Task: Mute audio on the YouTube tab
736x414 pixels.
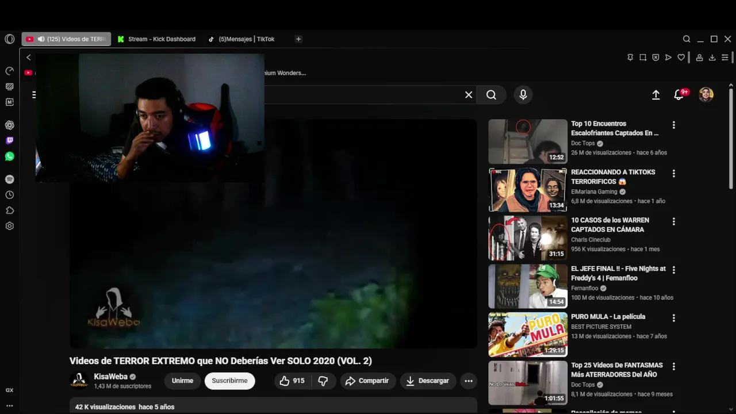Action: [41, 39]
